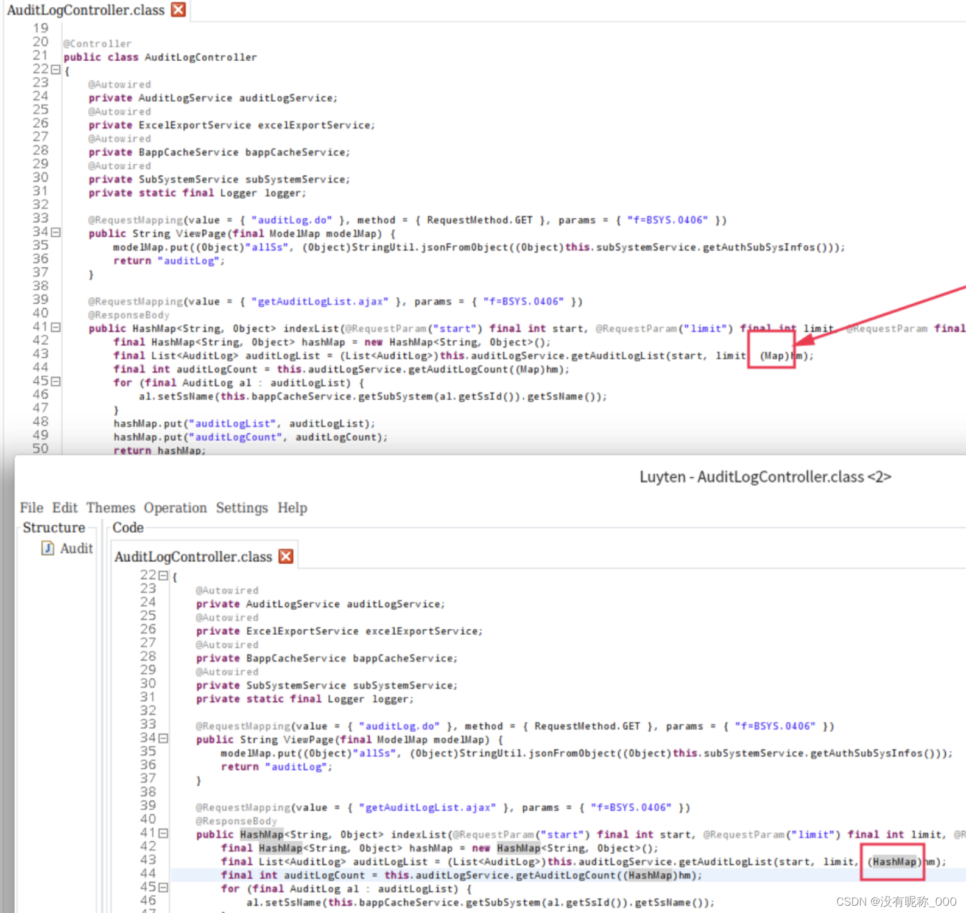Collapse the fold at line 34 in front window

click(163, 738)
